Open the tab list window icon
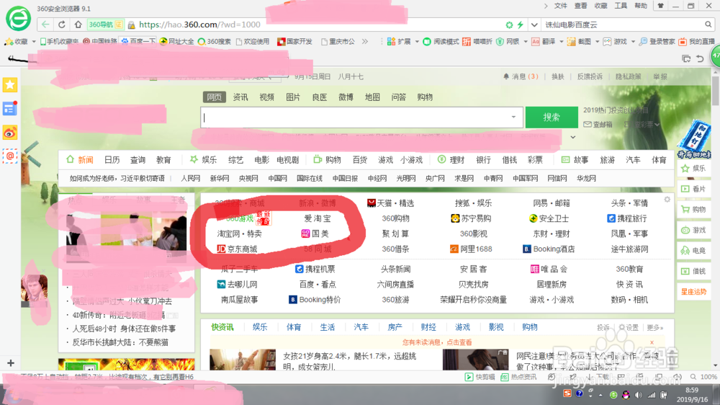Viewport: 720px width, 405px height. pos(686,58)
